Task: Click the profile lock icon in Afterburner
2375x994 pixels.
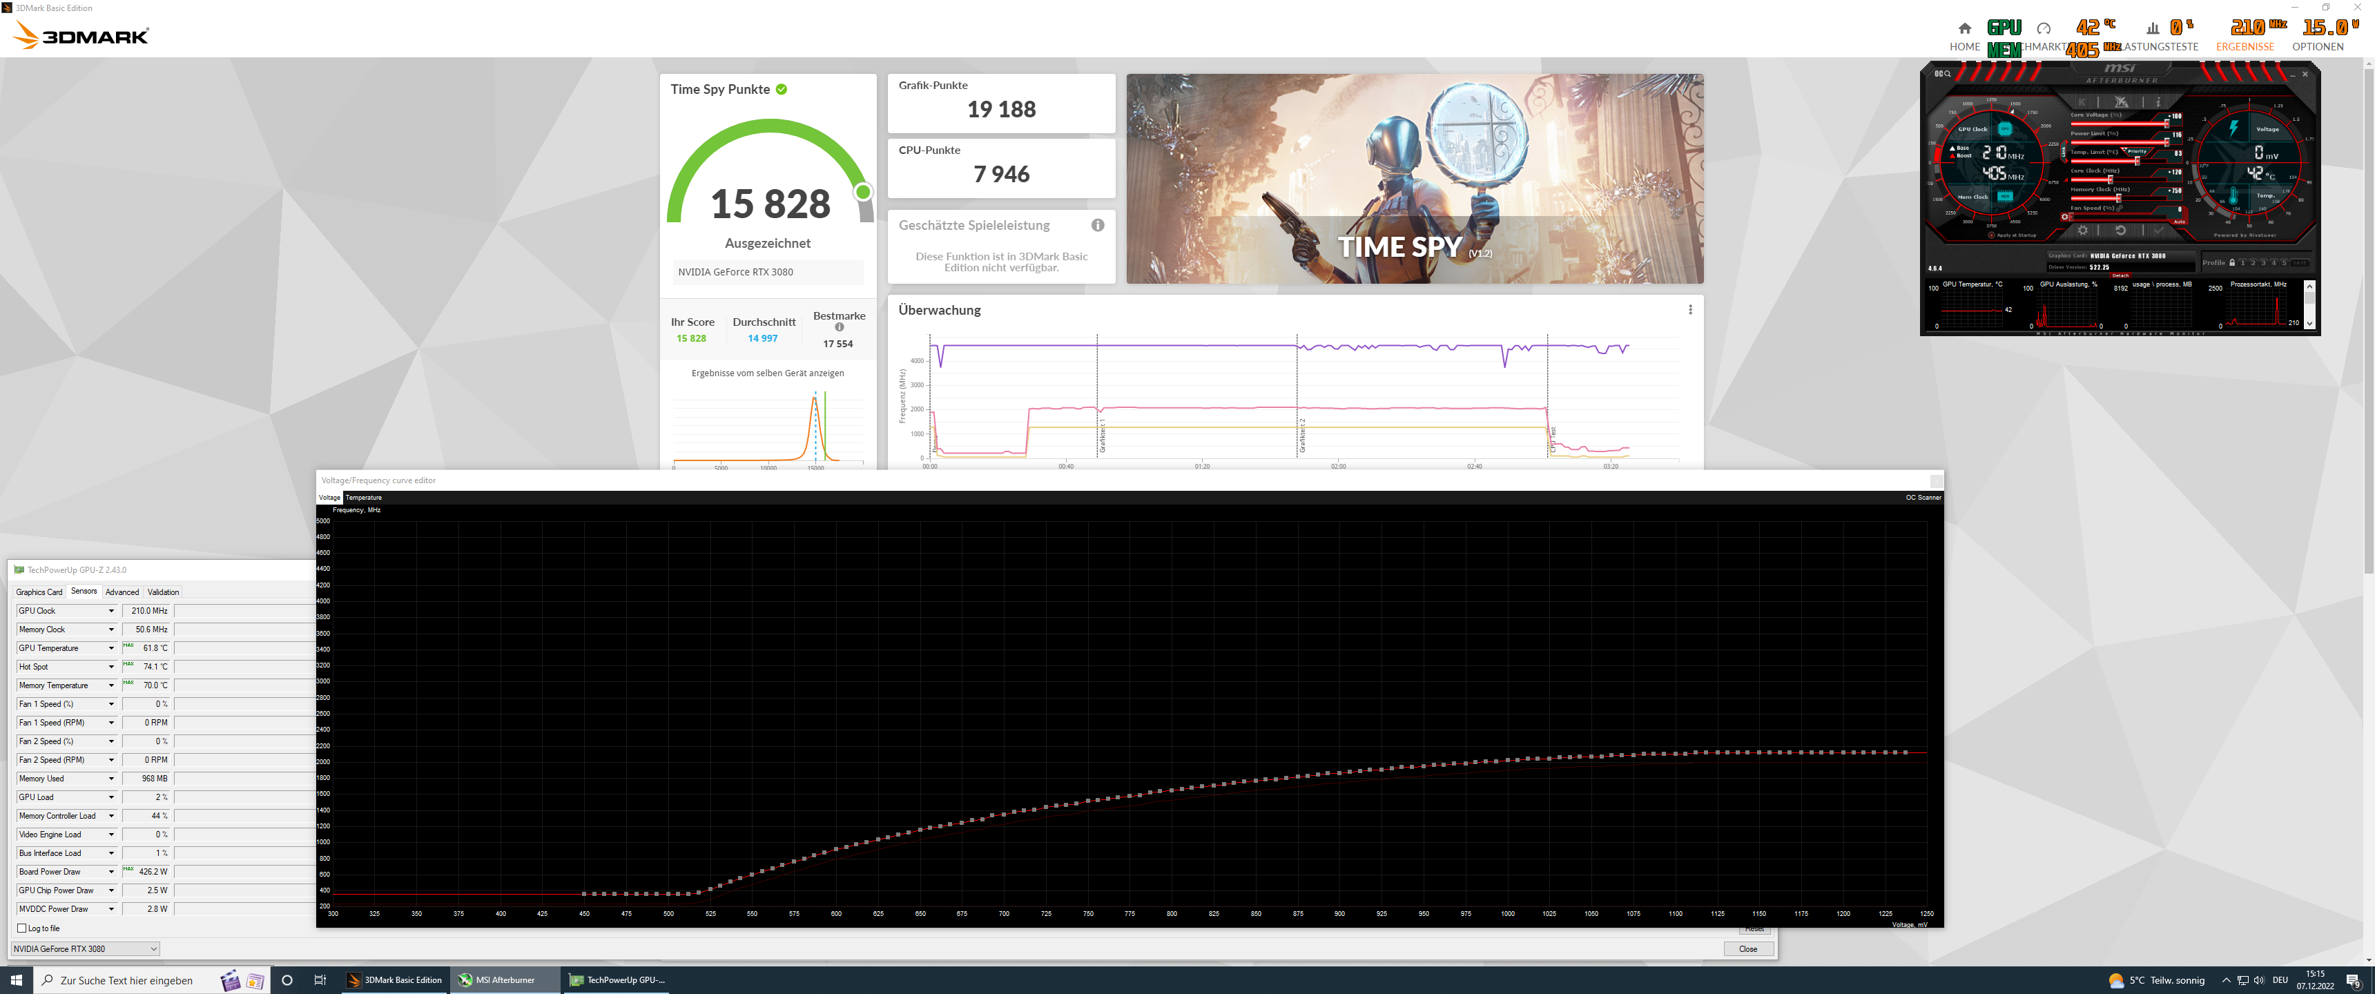Action: [2232, 263]
